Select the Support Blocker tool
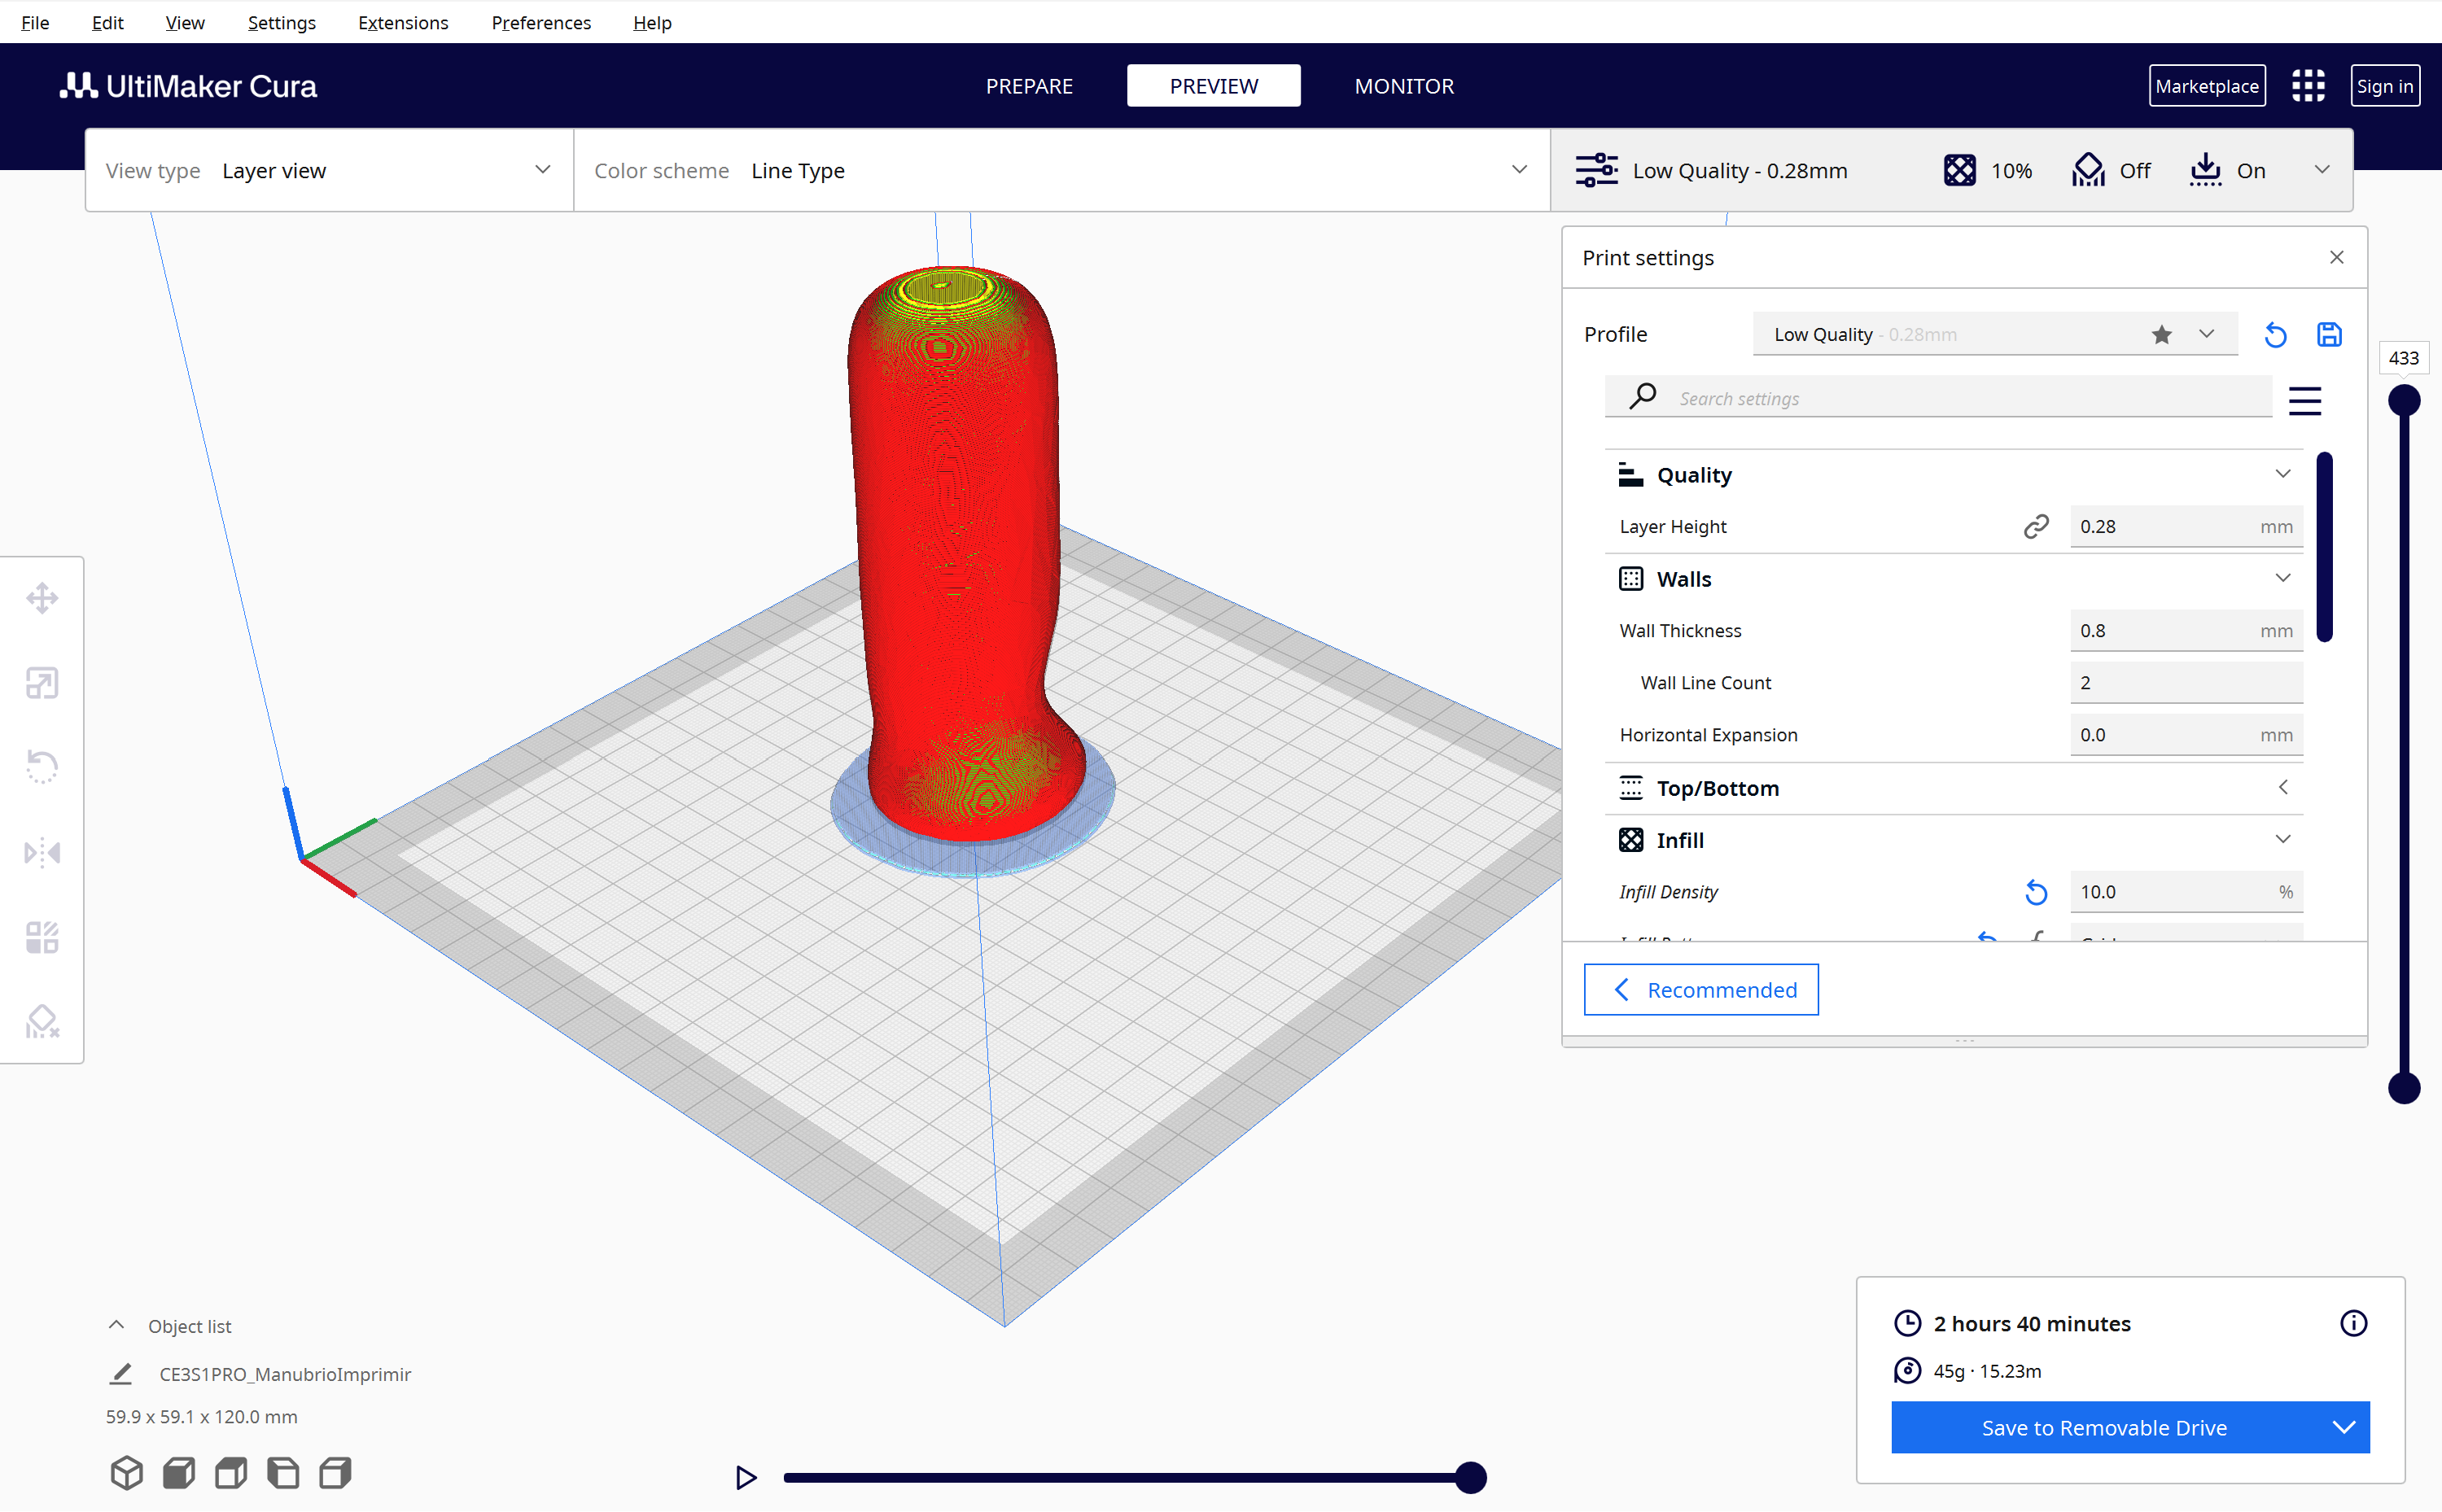Screen dimensions: 2442x1512 pos(42,1021)
